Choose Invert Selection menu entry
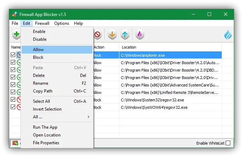Viewport: 243px width, 157px height. [57, 109]
